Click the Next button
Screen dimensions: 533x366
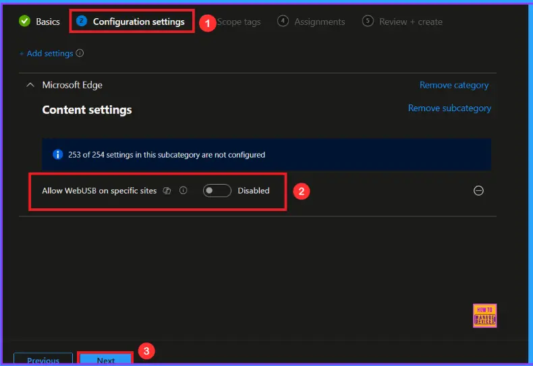(x=105, y=359)
